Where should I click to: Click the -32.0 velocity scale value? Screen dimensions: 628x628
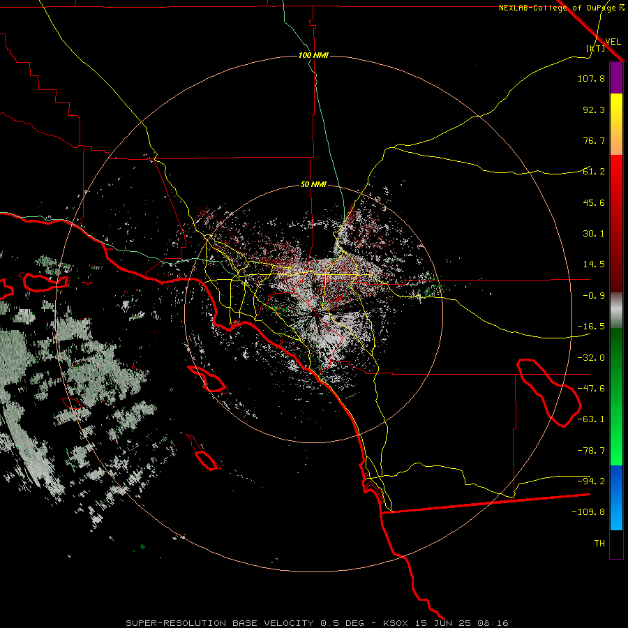tap(591, 358)
